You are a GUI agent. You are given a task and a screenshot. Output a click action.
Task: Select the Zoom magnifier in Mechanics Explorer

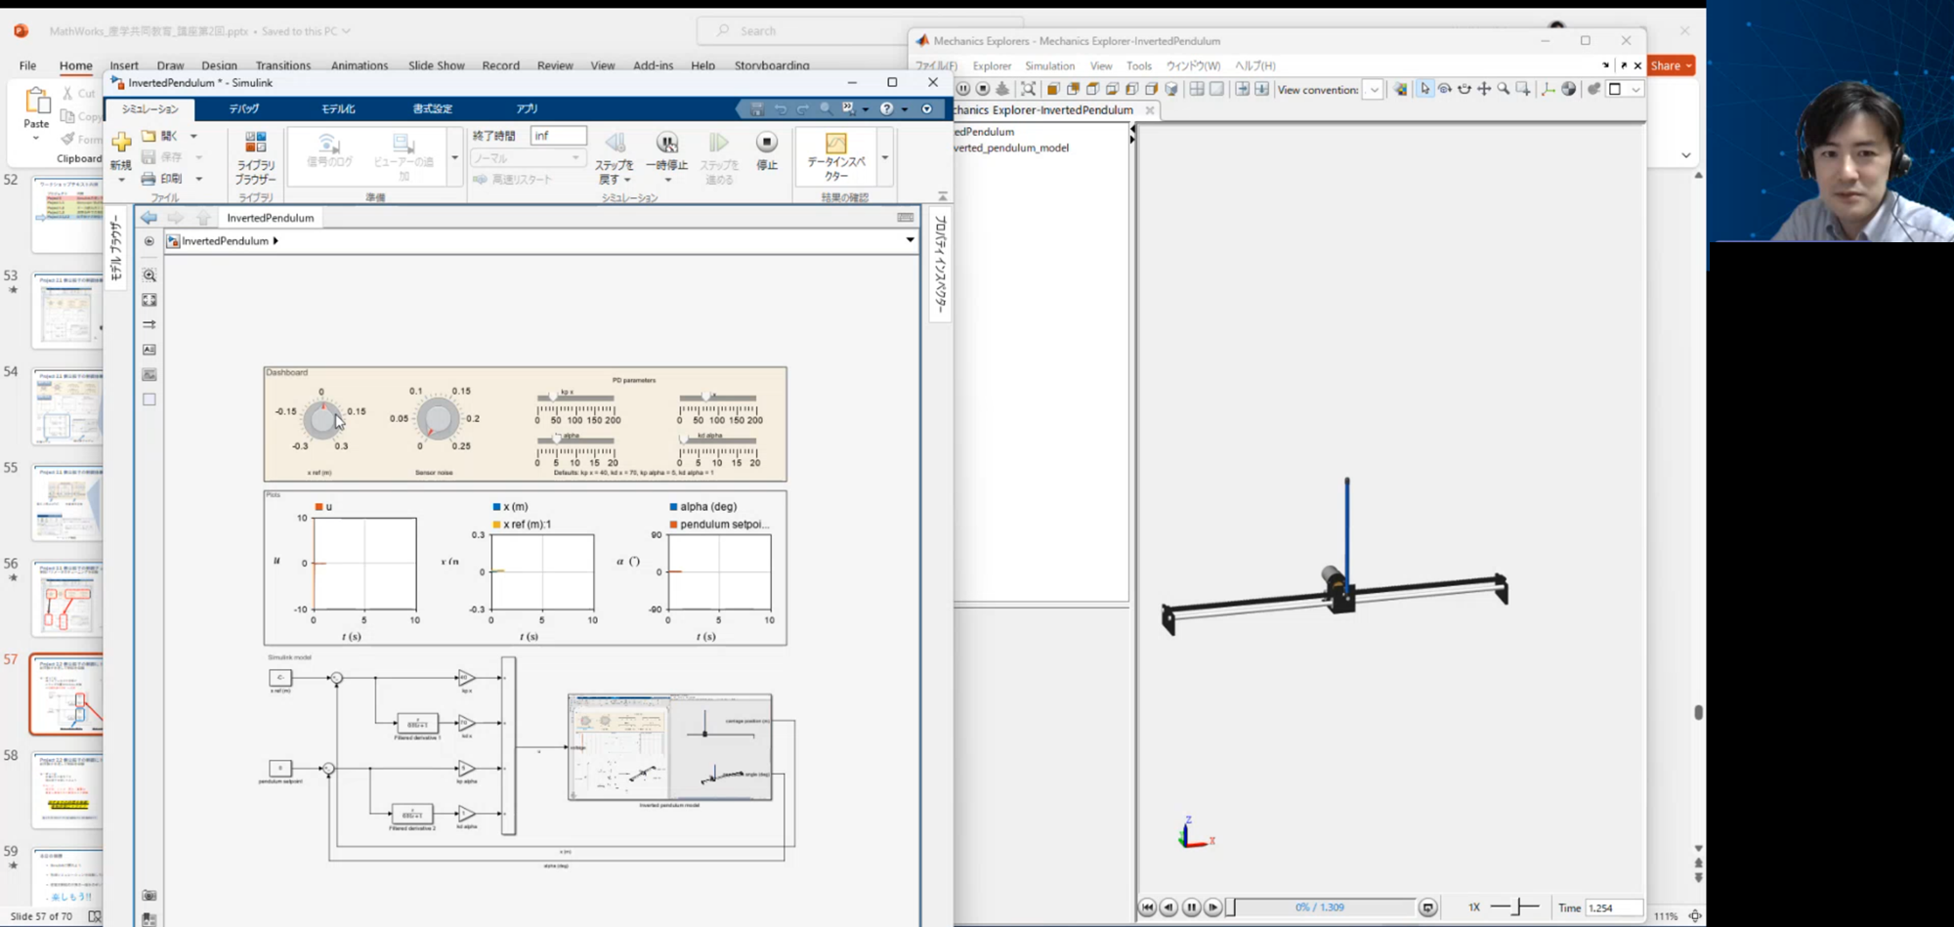click(1504, 89)
